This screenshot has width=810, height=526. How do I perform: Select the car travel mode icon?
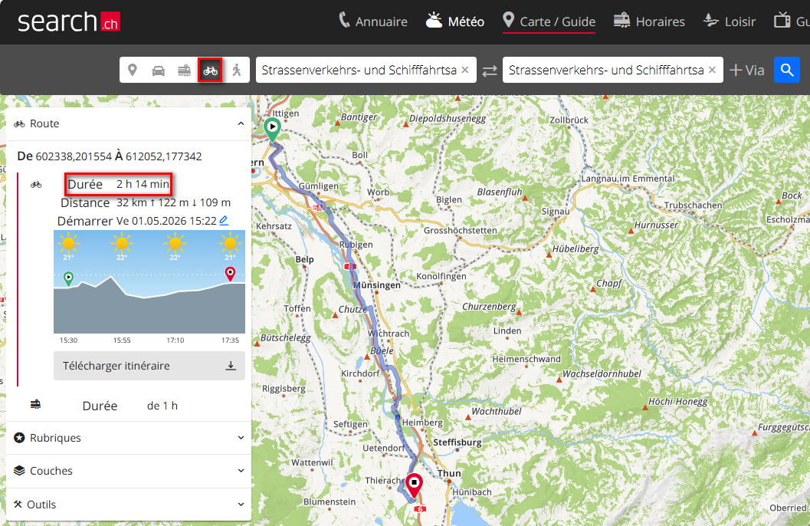point(158,71)
